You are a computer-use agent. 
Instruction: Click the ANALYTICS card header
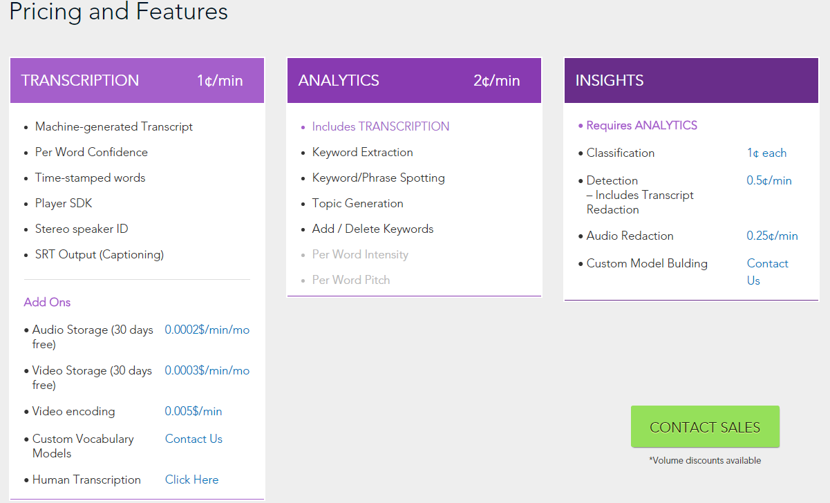pos(414,81)
